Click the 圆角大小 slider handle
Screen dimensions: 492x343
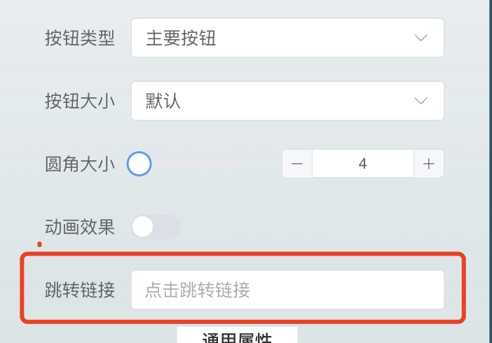click(x=139, y=164)
